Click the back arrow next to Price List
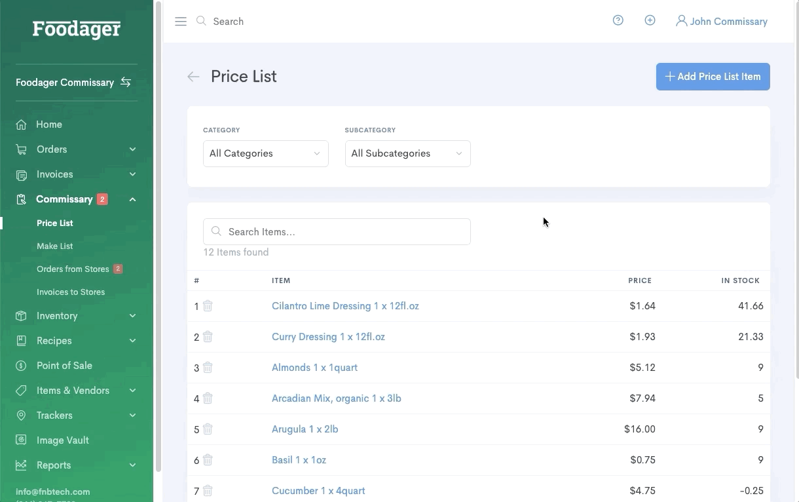 tap(193, 77)
